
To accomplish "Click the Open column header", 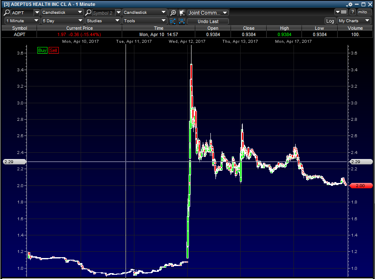I will (213, 28).
